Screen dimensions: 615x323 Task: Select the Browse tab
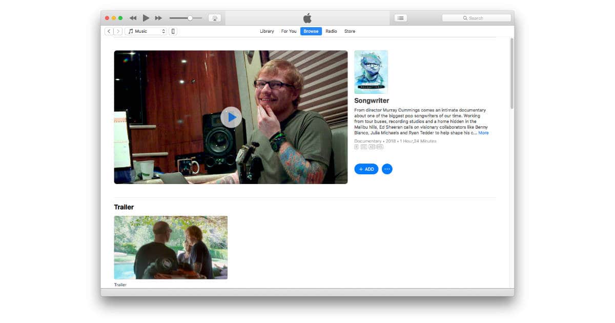click(x=311, y=31)
